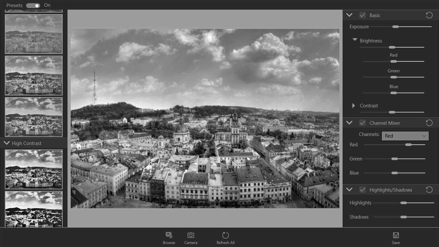This screenshot has width=439, height=247.
Task: Click the Exposure label
Action: pos(359,27)
